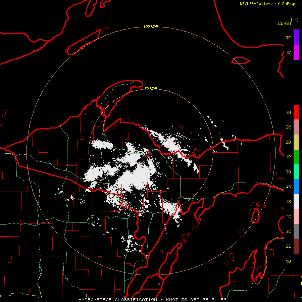Select the dusty pink GR legend swatch
Viewport: 302px width, 302px height.
coord(296,127)
